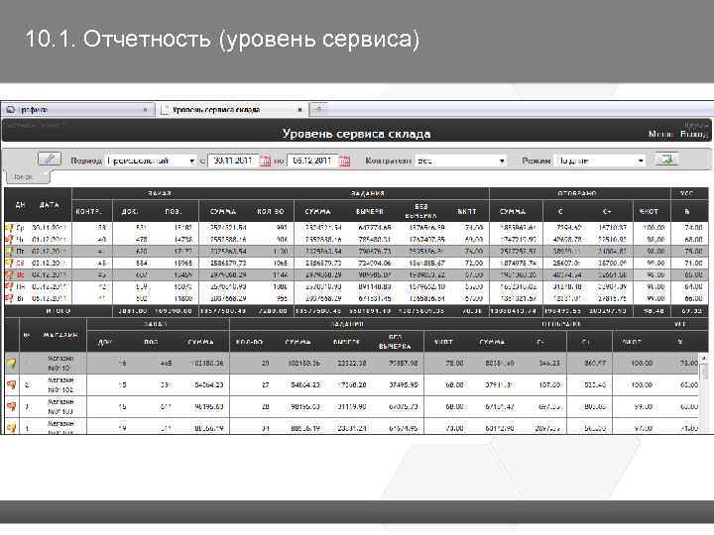Select the row dated 01.12.2011
The image size is (714, 535).
[x=356, y=239]
